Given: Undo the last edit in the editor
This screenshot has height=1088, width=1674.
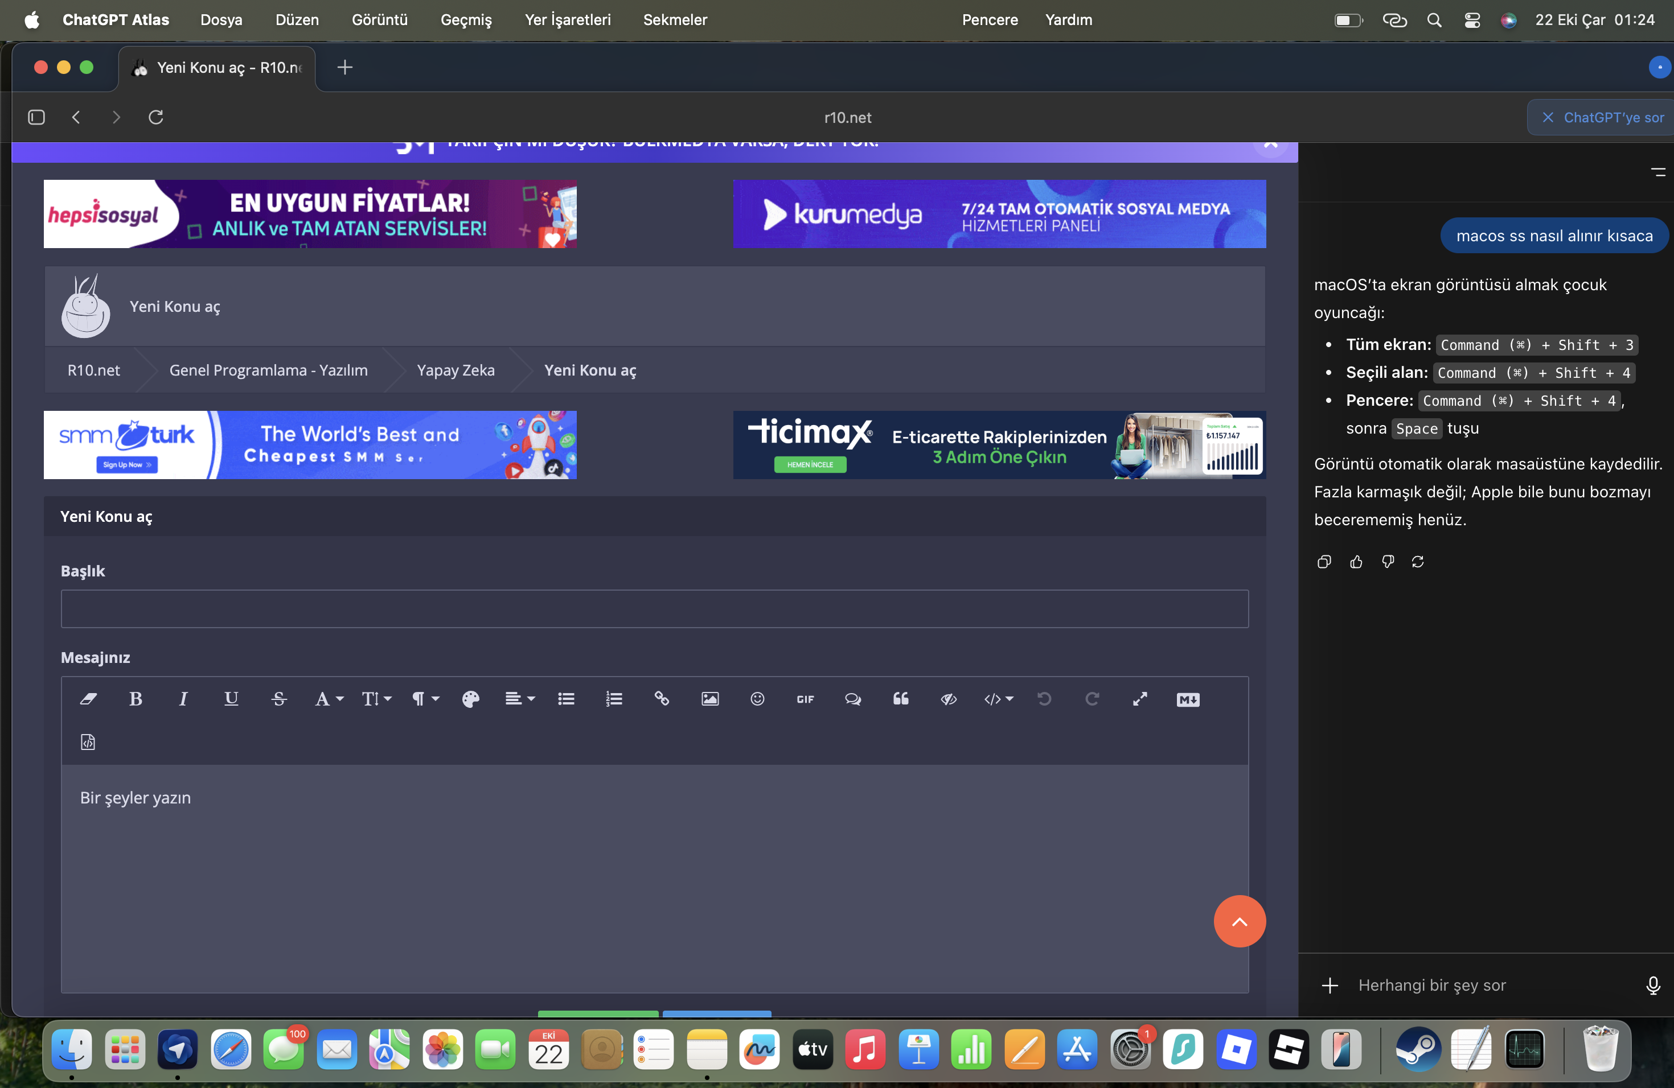Looking at the screenshot, I should coord(1044,699).
